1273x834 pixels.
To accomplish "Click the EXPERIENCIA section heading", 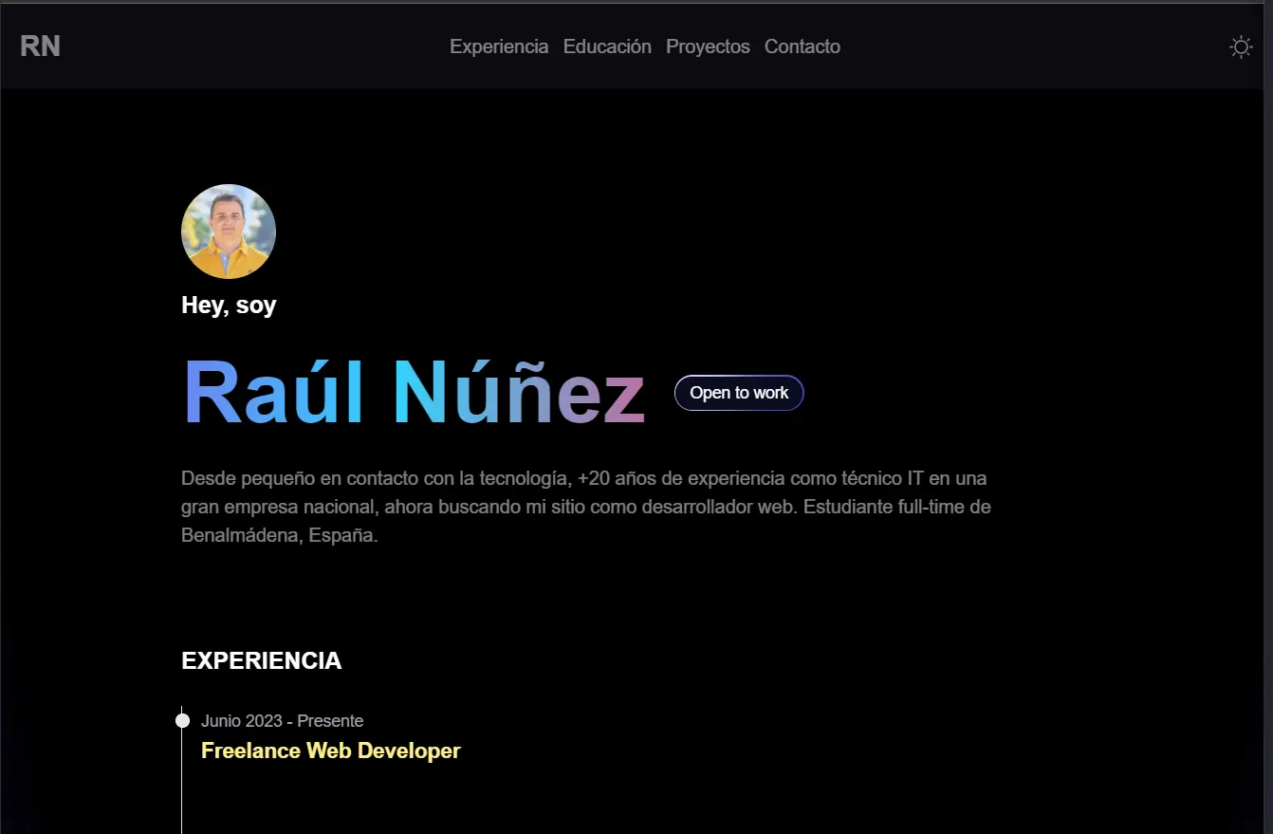I will tap(261, 661).
